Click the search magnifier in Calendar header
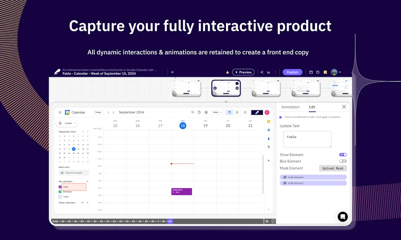401x240 pixels. coord(193,112)
